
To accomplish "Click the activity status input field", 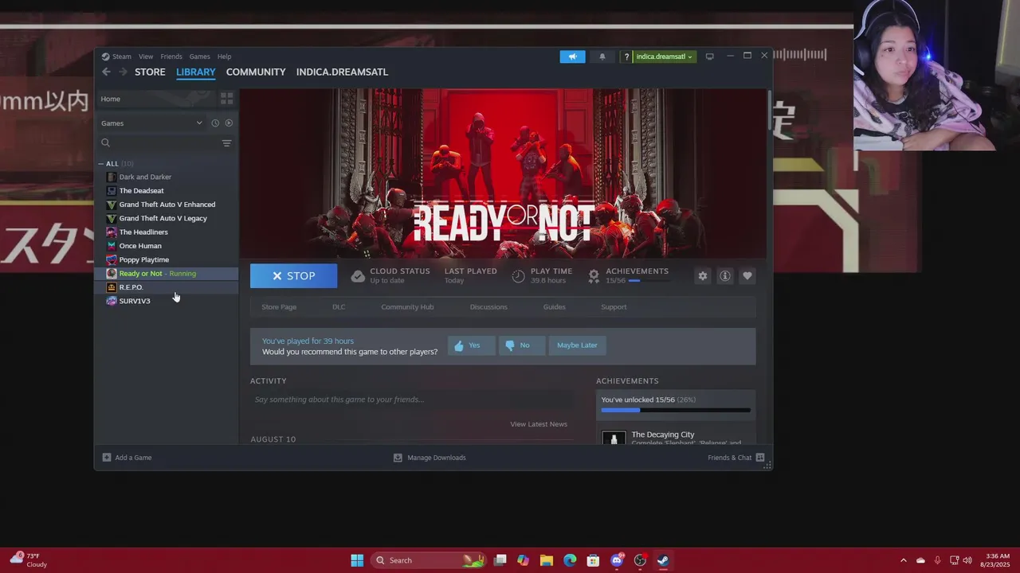I will [411, 400].
